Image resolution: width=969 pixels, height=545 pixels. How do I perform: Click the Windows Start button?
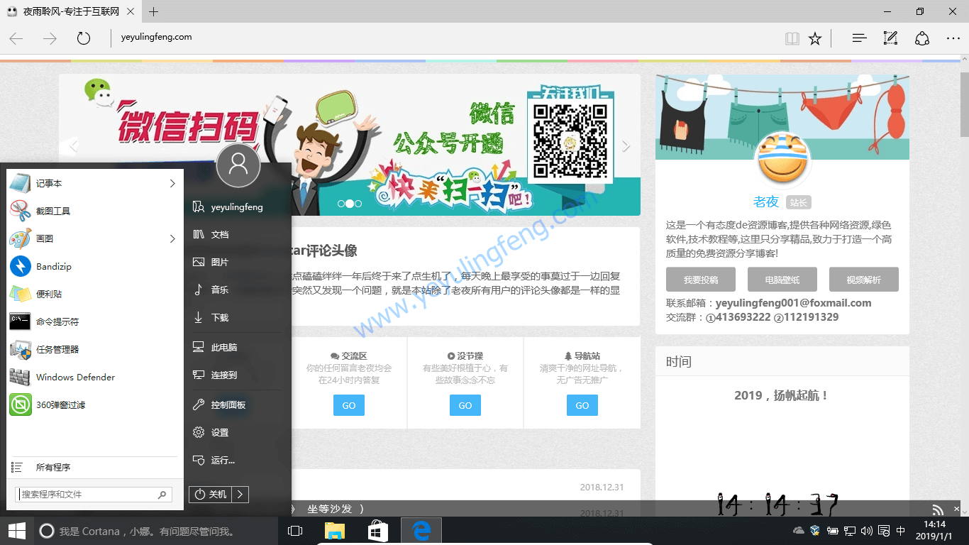pyautogui.click(x=17, y=531)
